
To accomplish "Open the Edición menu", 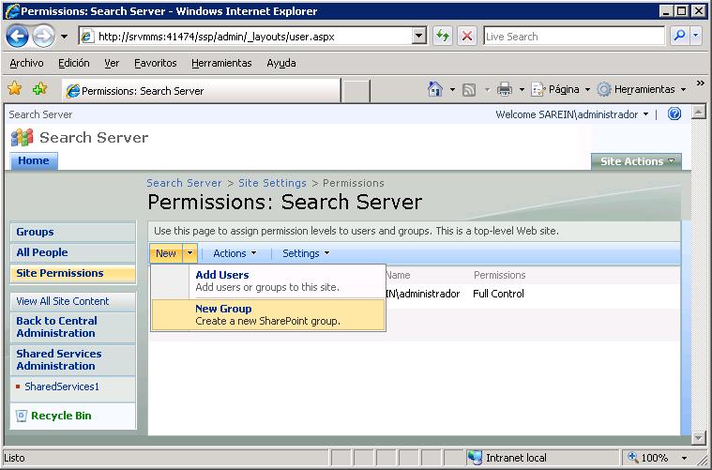I will 74,63.
